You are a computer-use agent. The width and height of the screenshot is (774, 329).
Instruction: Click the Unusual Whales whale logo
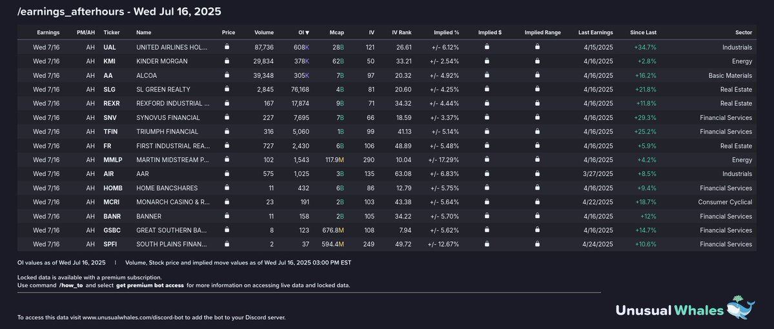(740, 308)
